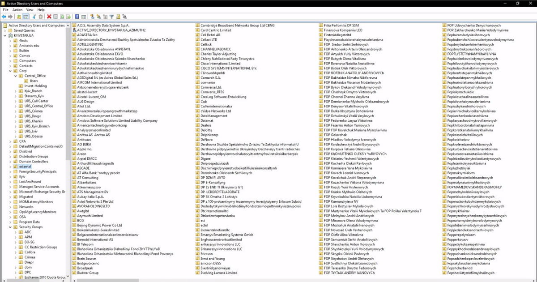Click the tree pane vertical scrollbar
The image size is (537, 282).
[68, 134]
